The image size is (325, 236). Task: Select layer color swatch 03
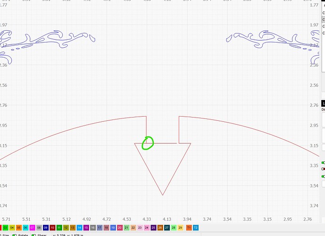5,228
